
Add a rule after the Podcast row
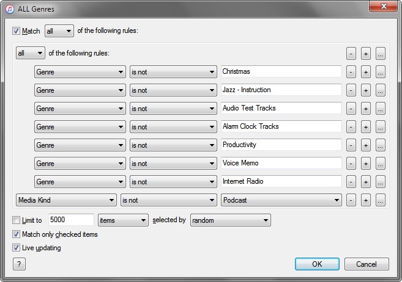(x=365, y=200)
